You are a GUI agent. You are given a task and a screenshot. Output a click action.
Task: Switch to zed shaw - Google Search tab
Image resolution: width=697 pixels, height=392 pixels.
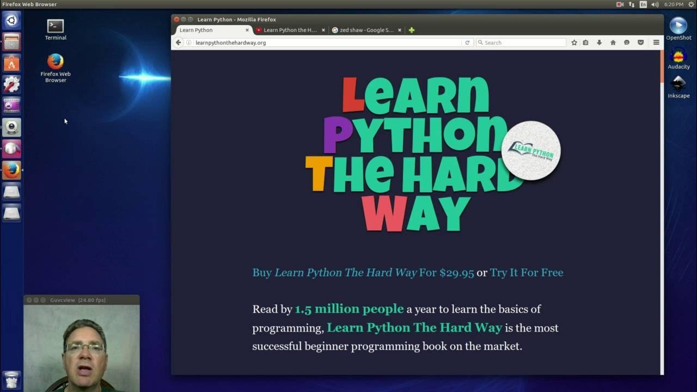point(367,30)
